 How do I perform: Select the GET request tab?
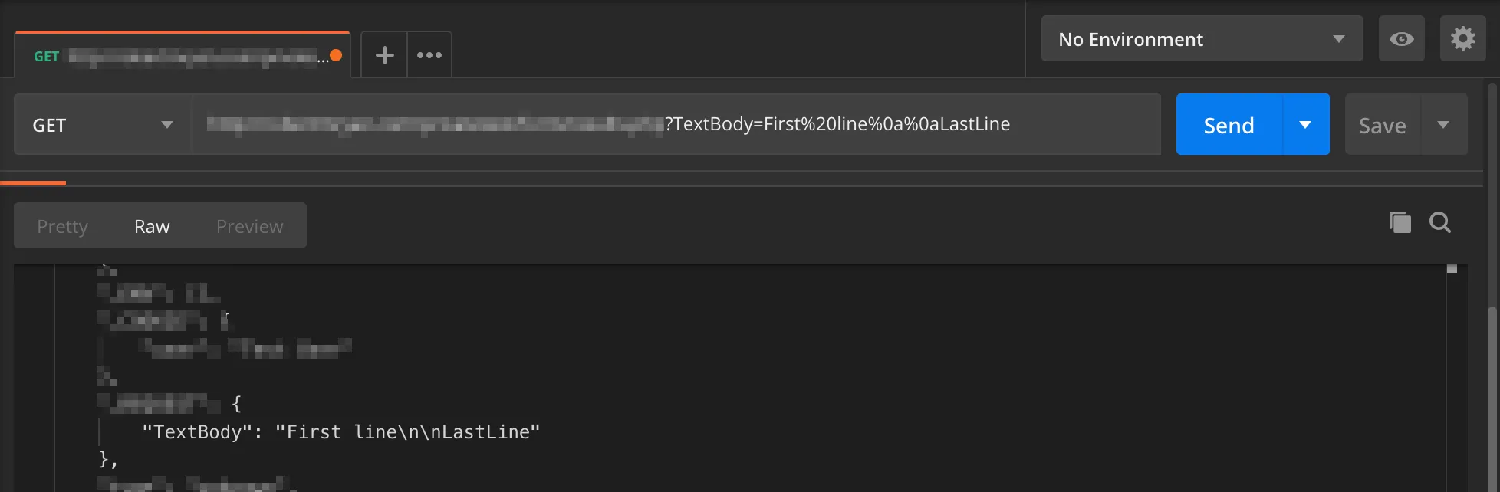[183, 55]
